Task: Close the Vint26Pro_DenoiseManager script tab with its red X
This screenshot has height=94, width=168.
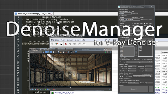Action: (x=51, y=14)
